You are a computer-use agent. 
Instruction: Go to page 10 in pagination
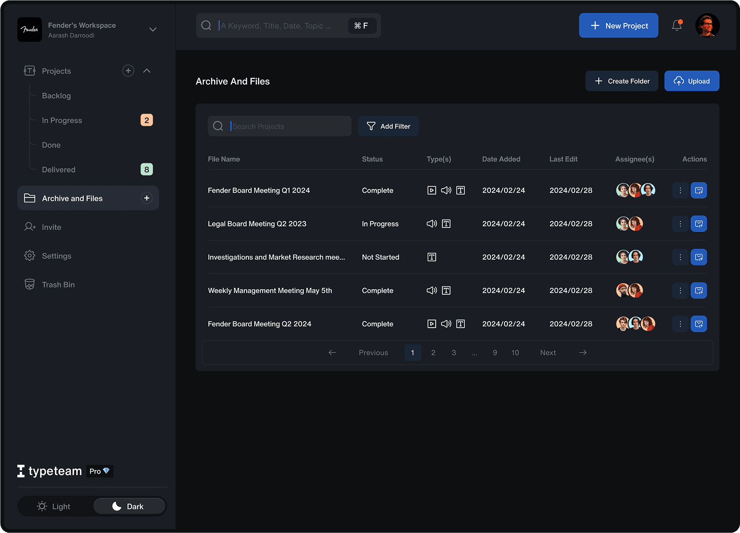pos(515,353)
